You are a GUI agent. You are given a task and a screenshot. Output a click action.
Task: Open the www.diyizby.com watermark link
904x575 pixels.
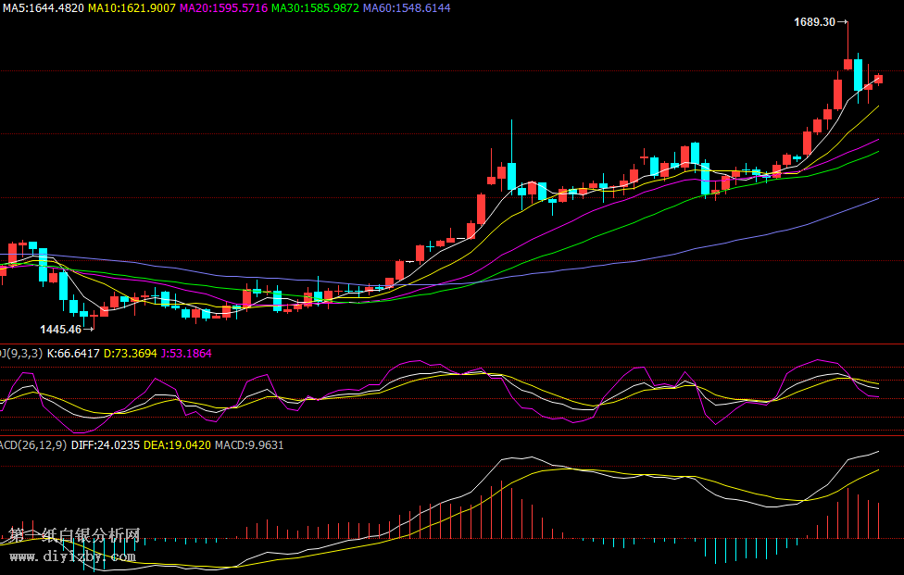pos(72,556)
